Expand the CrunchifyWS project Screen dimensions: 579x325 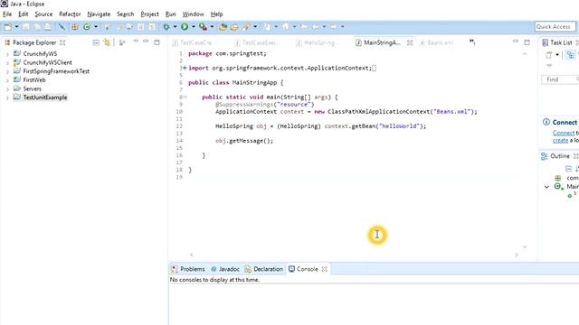pos(7,54)
